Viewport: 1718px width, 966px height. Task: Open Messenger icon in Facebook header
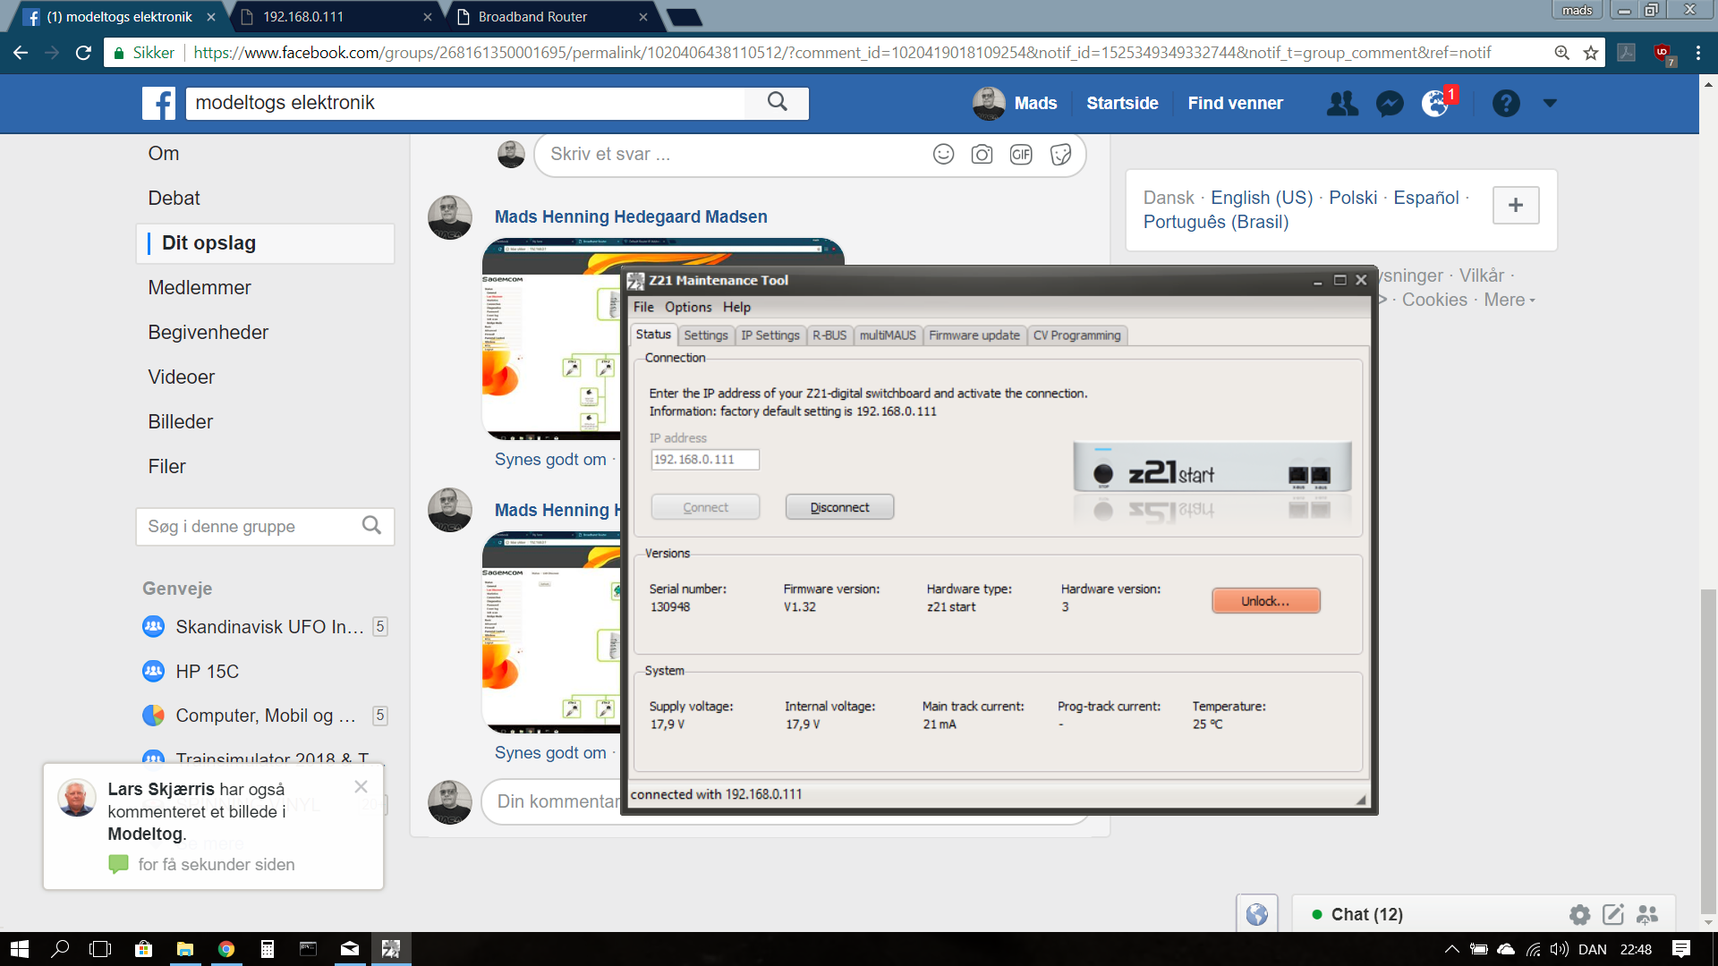[x=1390, y=104]
